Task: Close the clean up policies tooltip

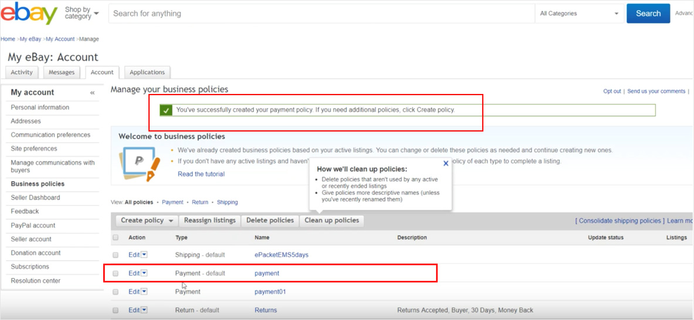Action: tap(446, 163)
